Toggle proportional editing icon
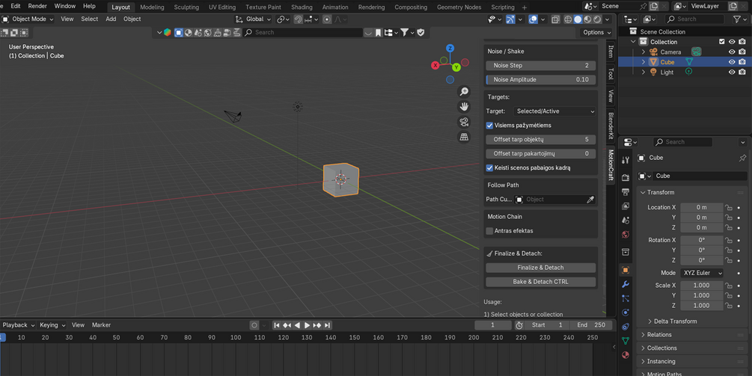Screen dimensions: 752x376 pyautogui.click(x=327, y=19)
